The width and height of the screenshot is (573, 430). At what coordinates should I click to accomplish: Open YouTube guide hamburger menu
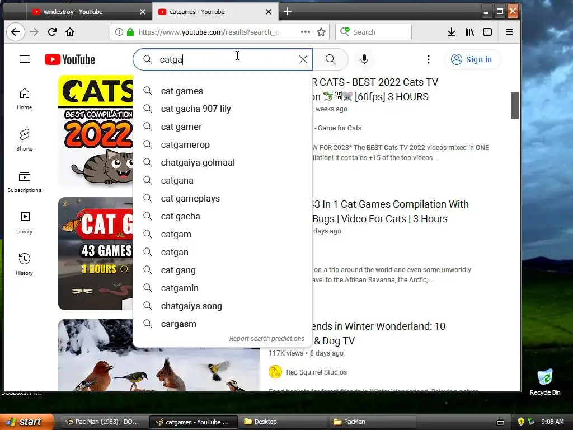25,59
